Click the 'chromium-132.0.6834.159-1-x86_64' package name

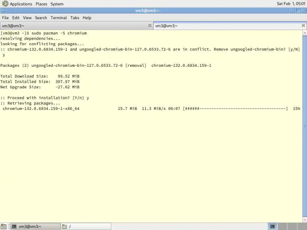pos(41,108)
